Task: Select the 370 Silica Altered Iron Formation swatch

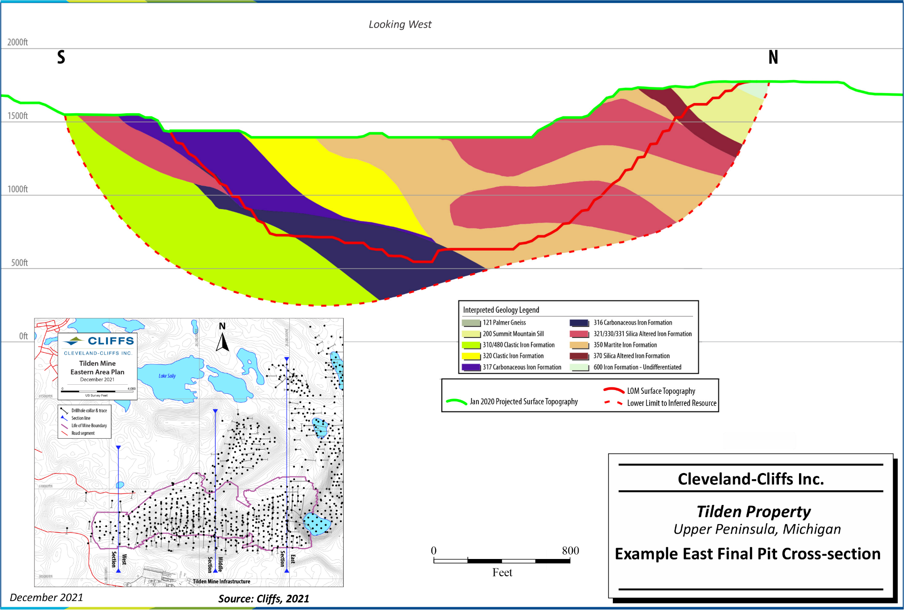Action: 579,356
